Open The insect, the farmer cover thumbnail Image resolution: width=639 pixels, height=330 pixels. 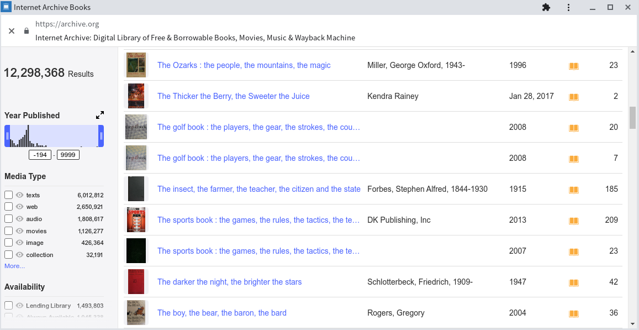tap(136, 189)
